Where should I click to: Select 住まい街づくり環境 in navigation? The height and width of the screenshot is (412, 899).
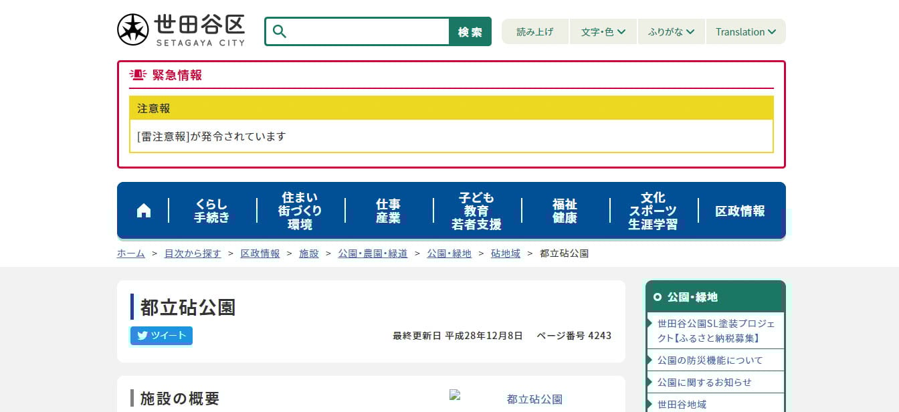[x=300, y=211]
